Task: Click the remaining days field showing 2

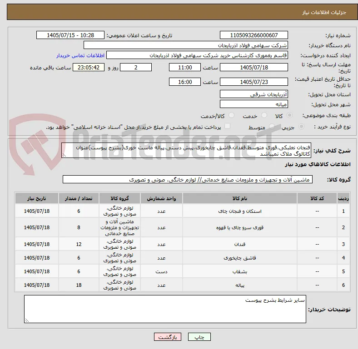Action: click(x=136, y=67)
